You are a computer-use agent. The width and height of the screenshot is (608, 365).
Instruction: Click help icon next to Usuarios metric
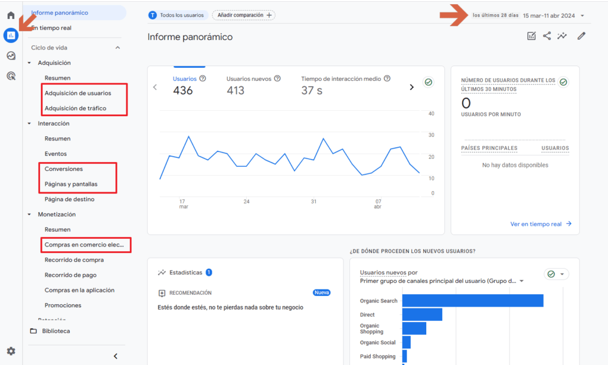coord(202,78)
